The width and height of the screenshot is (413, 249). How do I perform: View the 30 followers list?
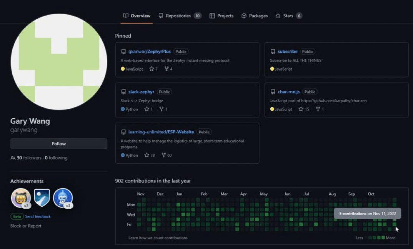[x=29, y=158]
